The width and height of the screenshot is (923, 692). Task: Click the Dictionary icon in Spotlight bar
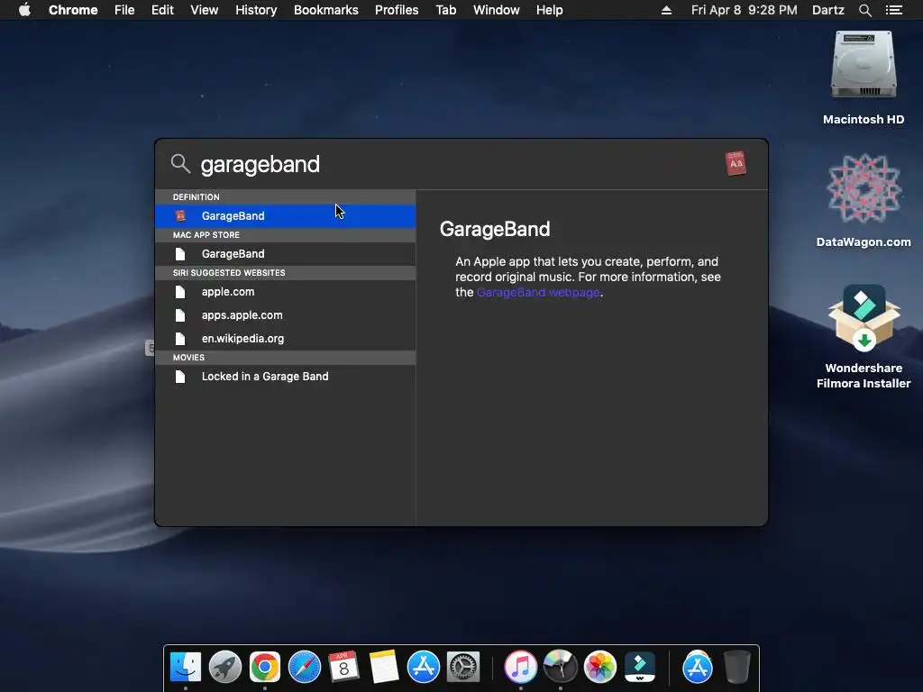(x=736, y=164)
